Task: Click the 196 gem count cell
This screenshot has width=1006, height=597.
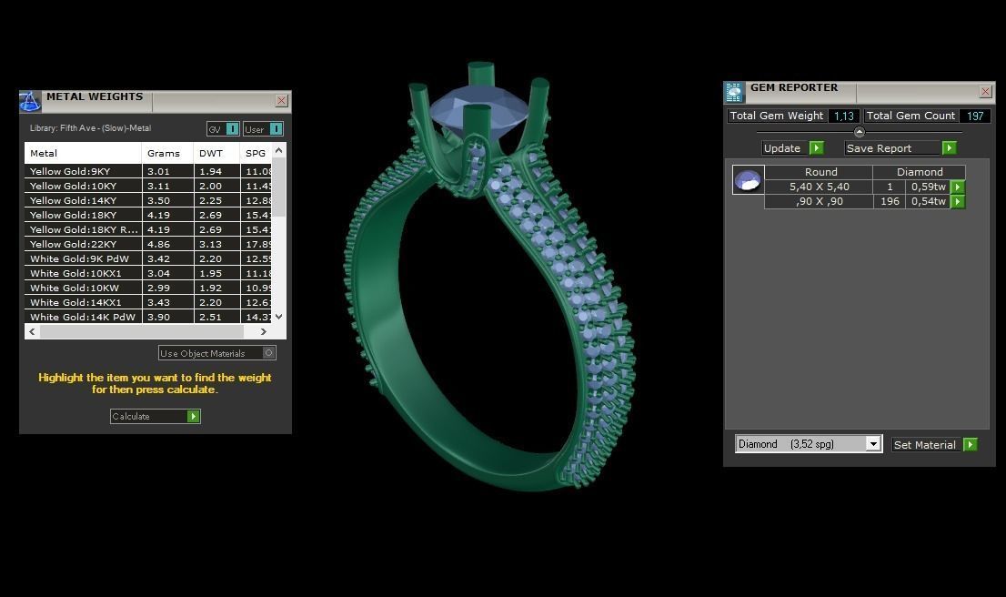Action: click(890, 201)
